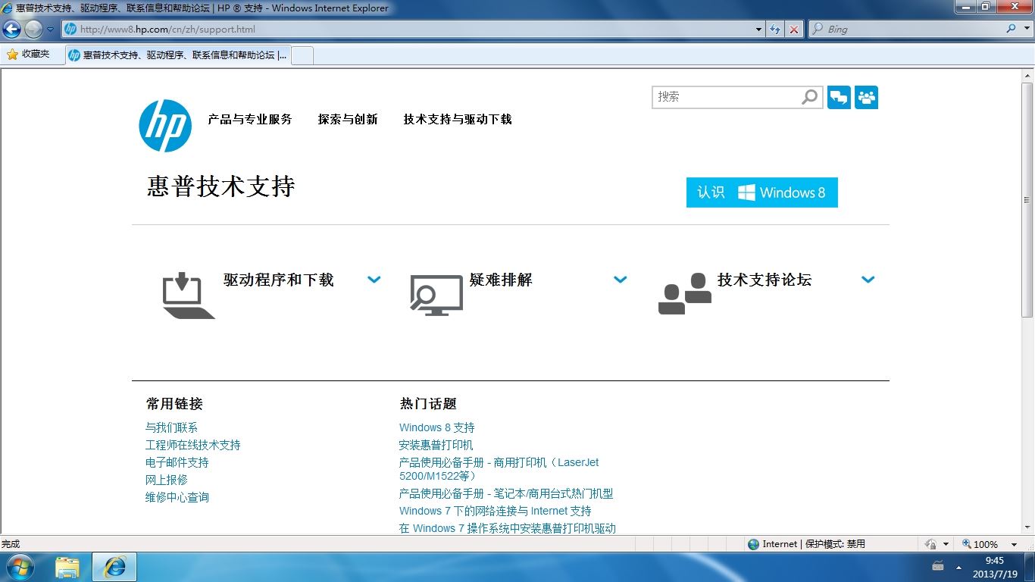Open 在 Windows 7 操作系统中安装惠普打印机驱动 link
Screen dimensions: 1035x582
pyautogui.click(x=508, y=528)
